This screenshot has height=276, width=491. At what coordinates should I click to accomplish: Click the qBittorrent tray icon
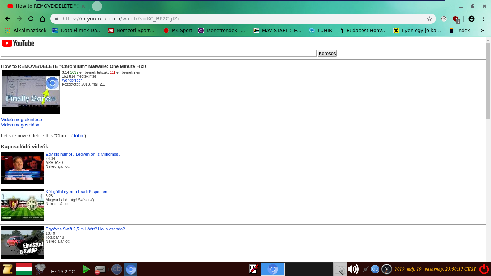coord(375,269)
